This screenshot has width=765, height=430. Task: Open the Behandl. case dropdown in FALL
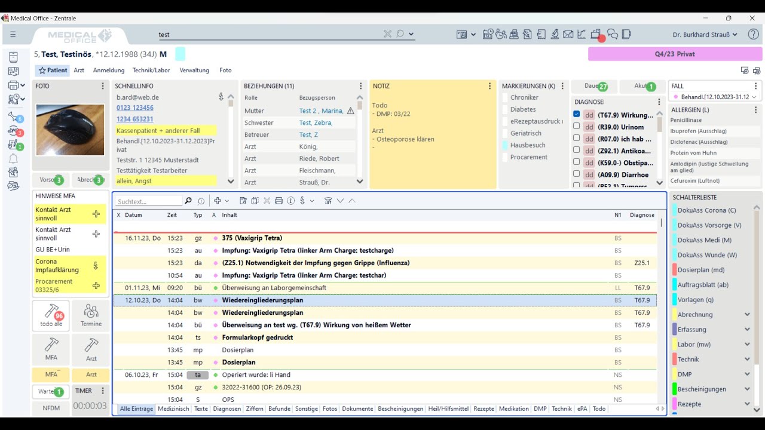click(754, 97)
